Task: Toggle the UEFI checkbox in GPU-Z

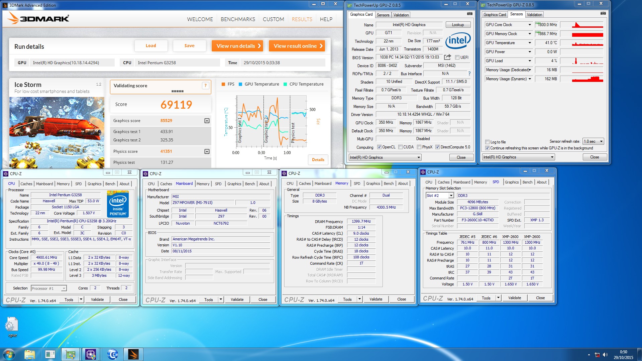Action: click(x=457, y=57)
